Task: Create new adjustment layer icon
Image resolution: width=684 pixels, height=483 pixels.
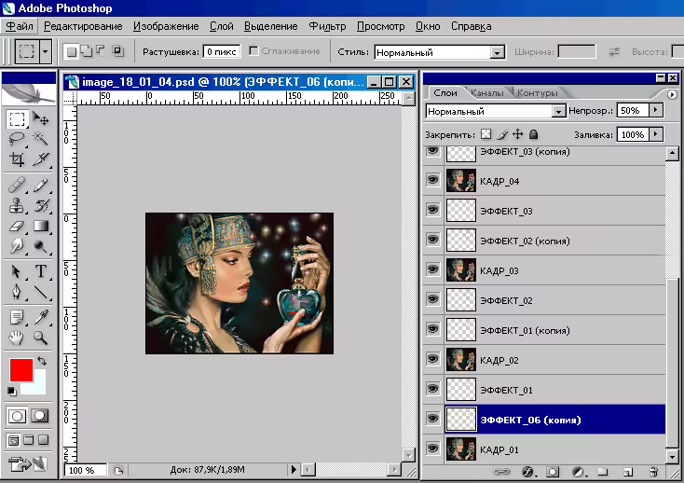Action: click(x=579, y=472)
